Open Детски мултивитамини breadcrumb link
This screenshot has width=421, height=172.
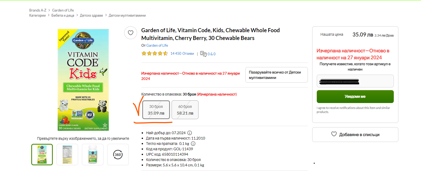127,15
